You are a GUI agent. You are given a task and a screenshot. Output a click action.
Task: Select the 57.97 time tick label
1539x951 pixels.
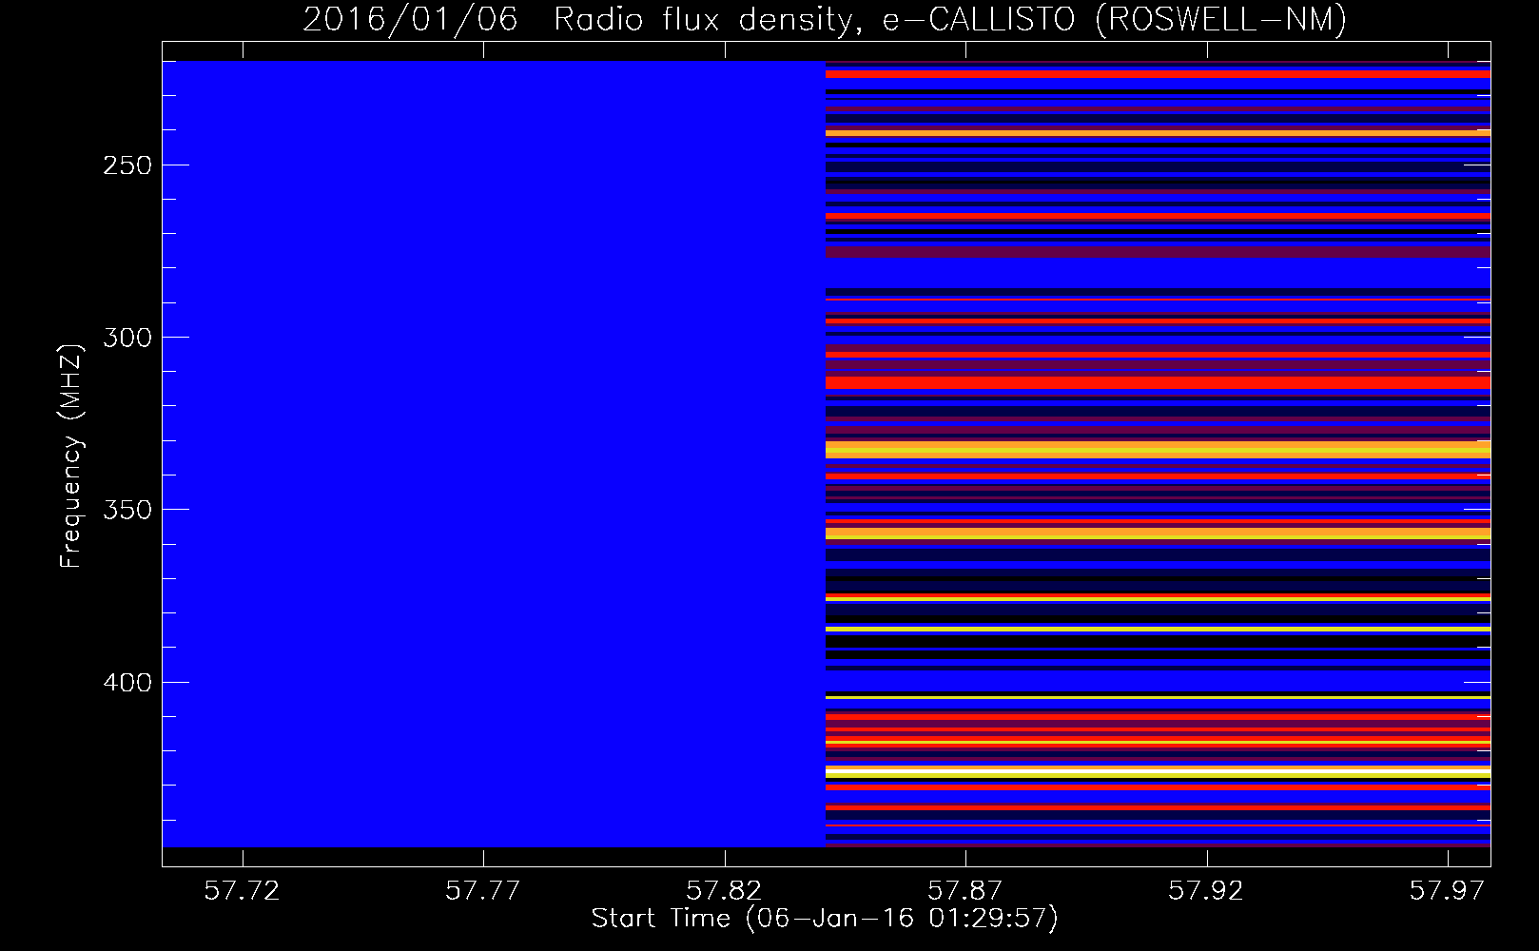pyautogui.click(x=1447, y=891)
